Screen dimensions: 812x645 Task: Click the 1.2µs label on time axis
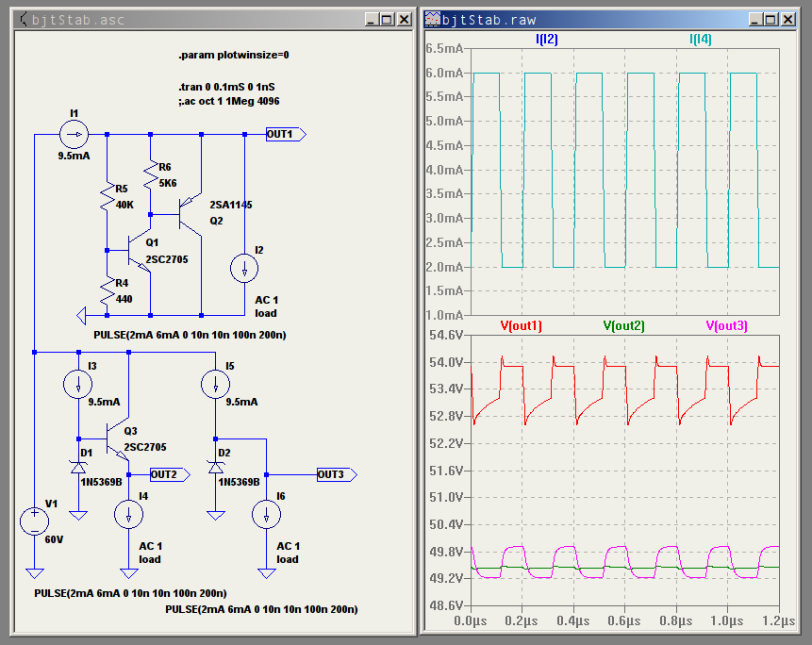(778, 620)
